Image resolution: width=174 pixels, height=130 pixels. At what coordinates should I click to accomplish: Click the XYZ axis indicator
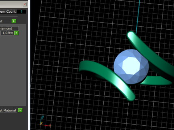tap(45, 121)
